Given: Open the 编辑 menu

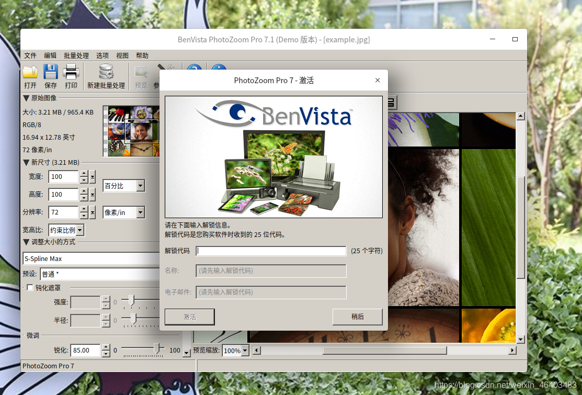Looking at the screenshot, I should pyautogui.click(x=50, y=55).
